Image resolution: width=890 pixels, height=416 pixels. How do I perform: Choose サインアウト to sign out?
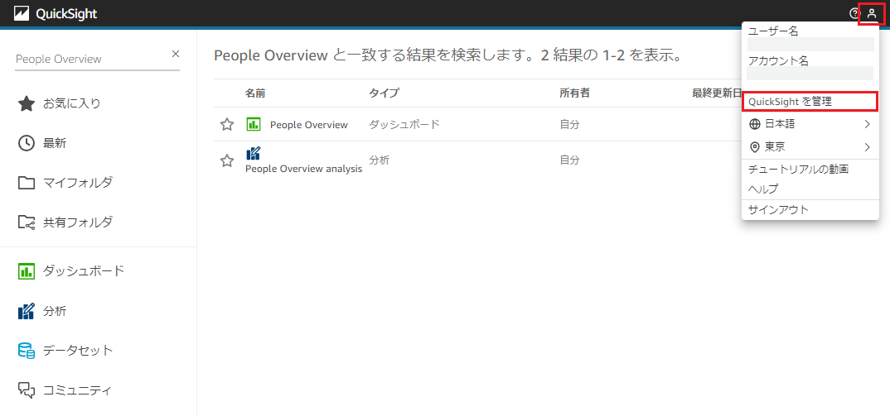point(778,210)
